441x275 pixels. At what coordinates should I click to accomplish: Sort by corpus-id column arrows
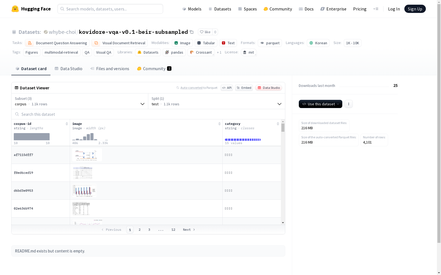click(x=67, y=124)
